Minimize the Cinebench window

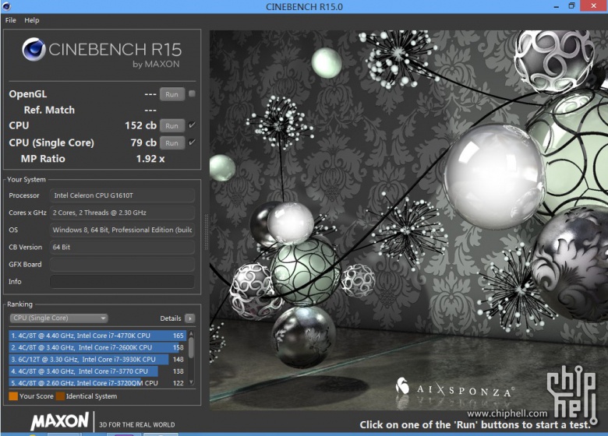(556, 6)
